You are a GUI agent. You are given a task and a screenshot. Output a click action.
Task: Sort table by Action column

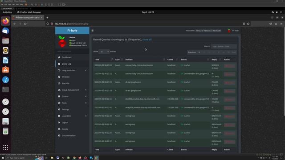230,60
